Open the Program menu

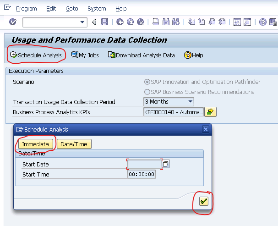pos(27,9)
